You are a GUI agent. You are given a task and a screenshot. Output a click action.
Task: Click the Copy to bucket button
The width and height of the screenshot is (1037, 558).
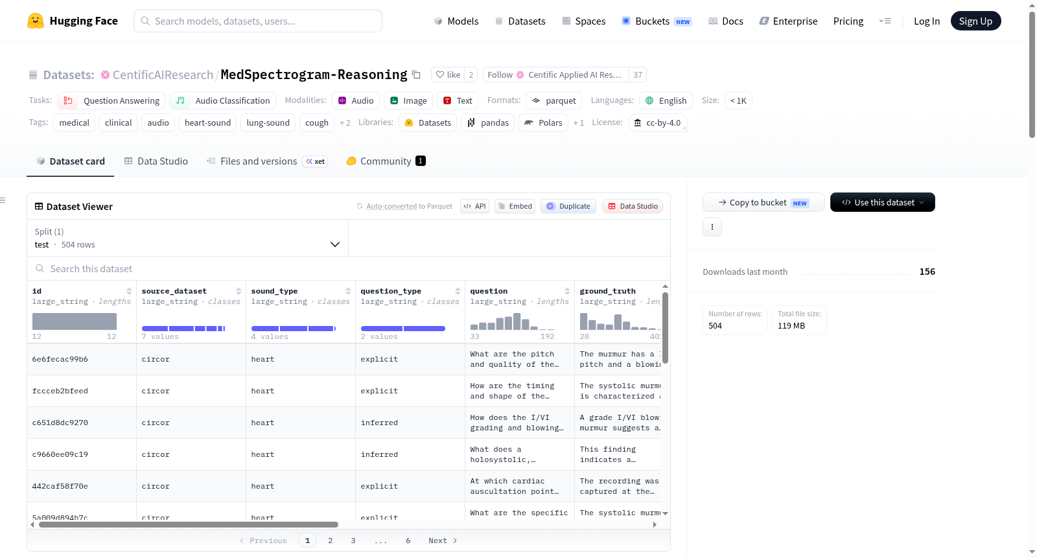point(763,202)
